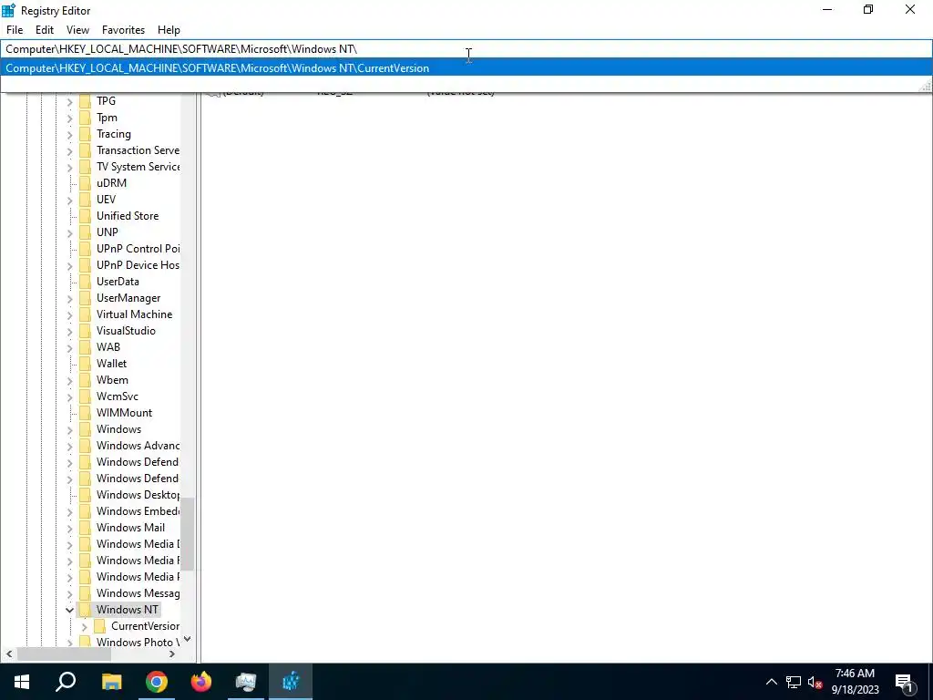Viewport: 933px width, 700px height.
Task: Launch Firefox from the taskbar
Action: coord(201,682)
